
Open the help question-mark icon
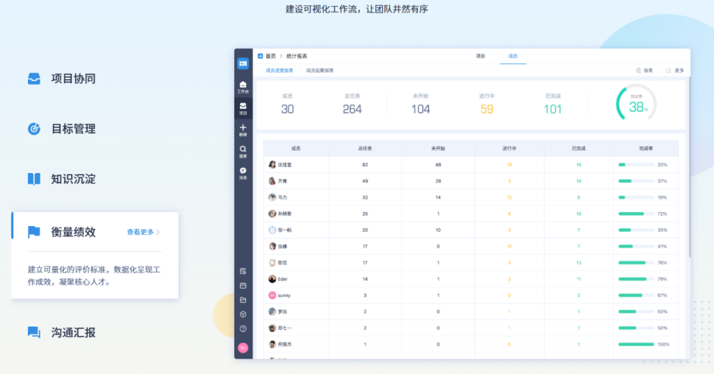point(243,329)
